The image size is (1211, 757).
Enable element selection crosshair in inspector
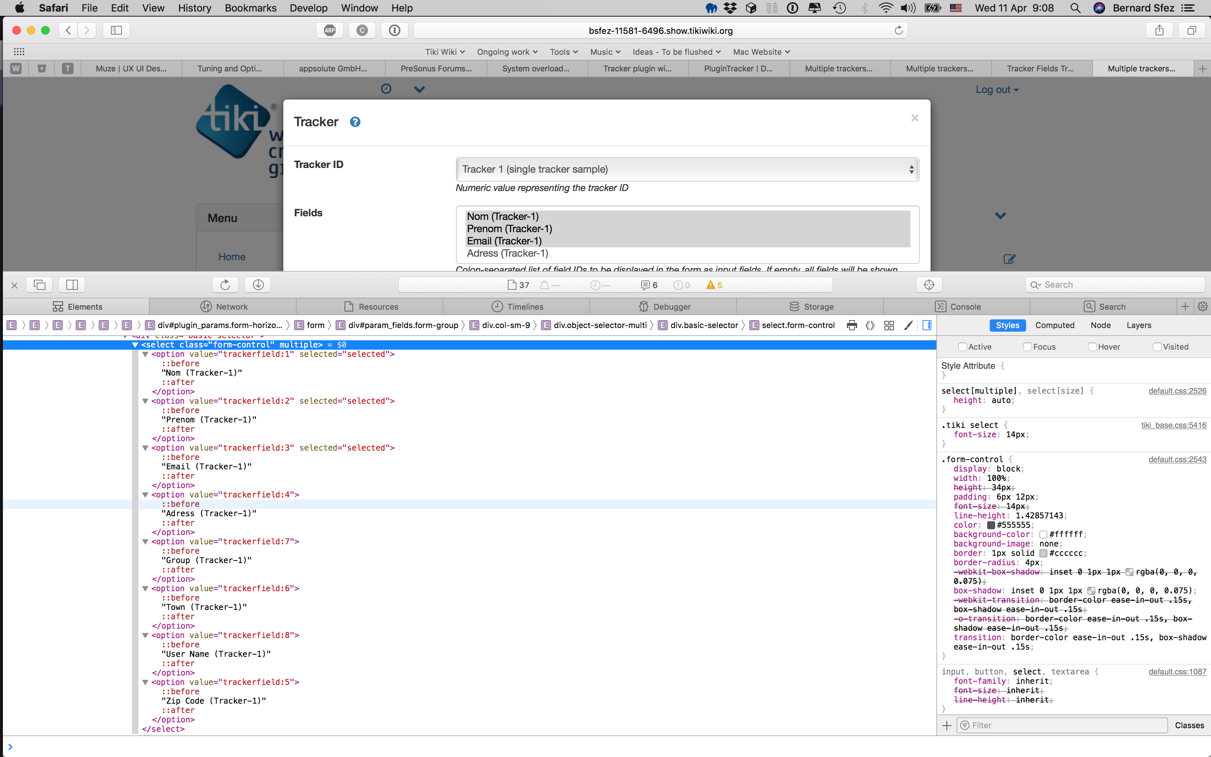(x=929, y=285)
